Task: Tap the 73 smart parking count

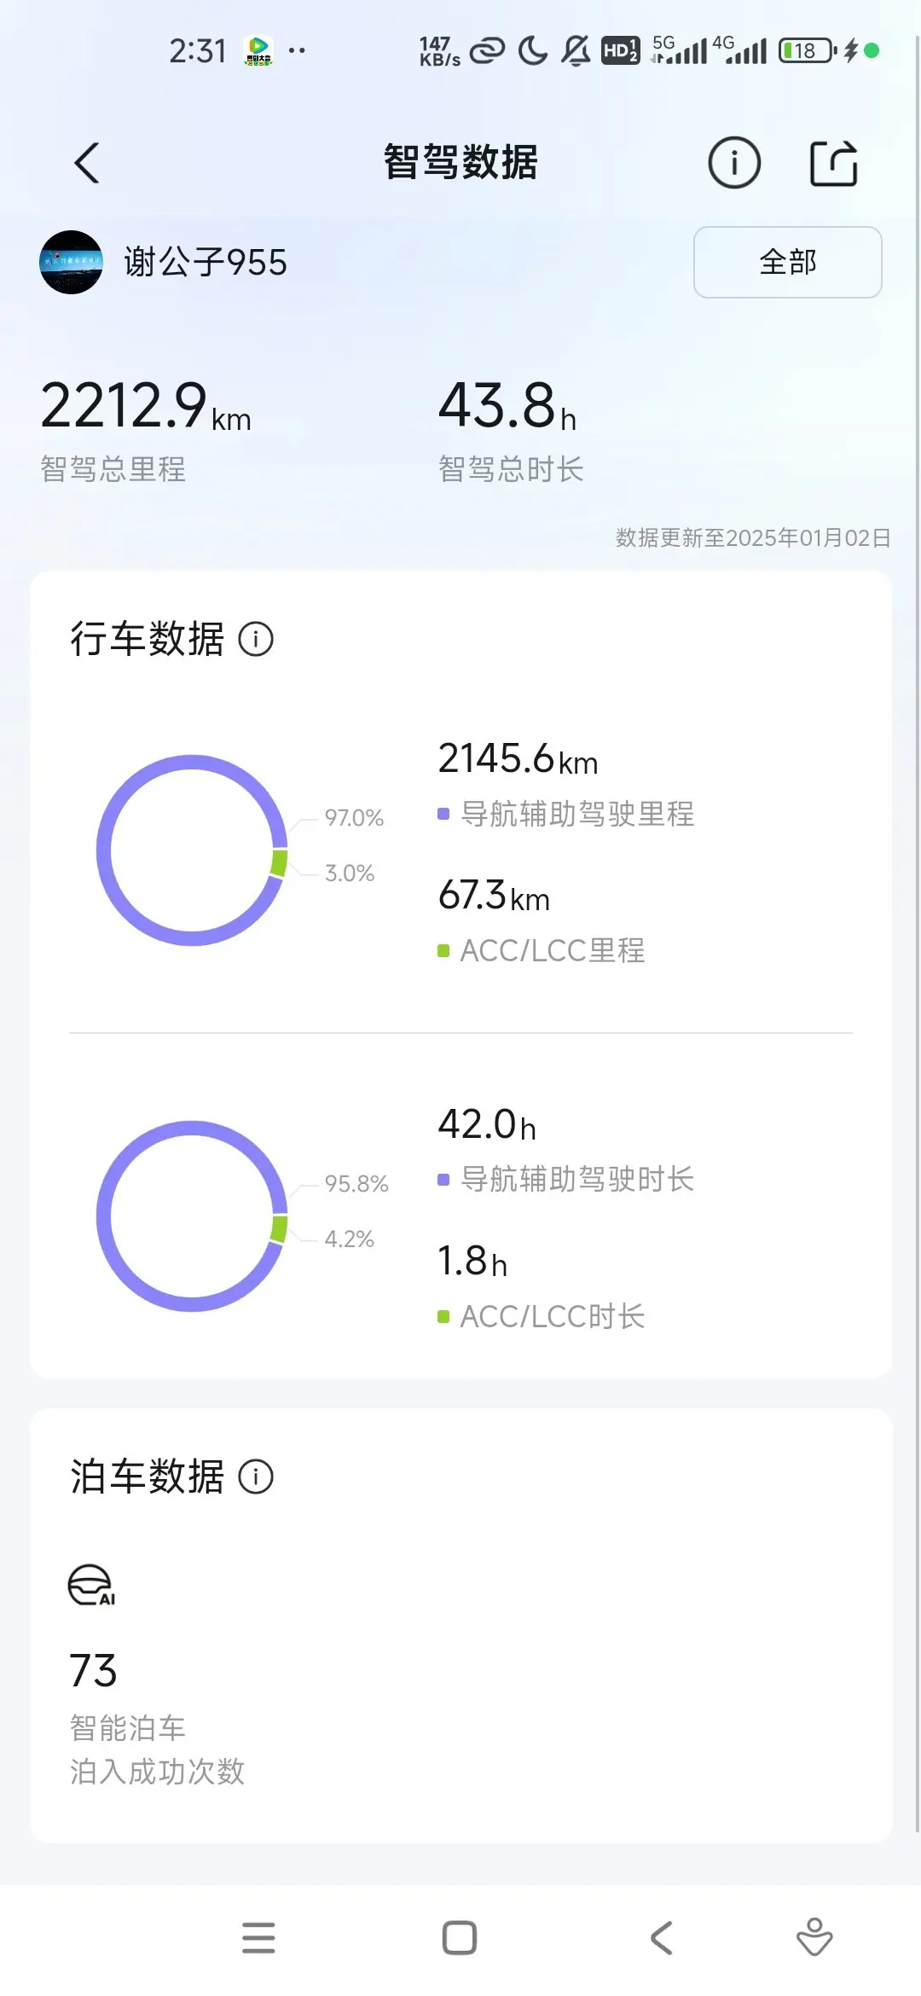Action: tap(93, 1670)
